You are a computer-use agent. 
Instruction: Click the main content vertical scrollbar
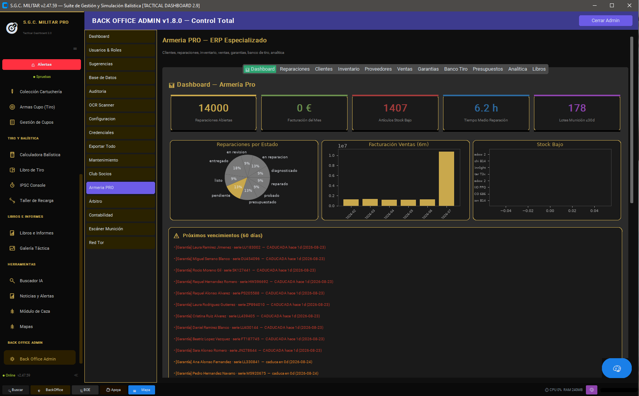[632, 120]
